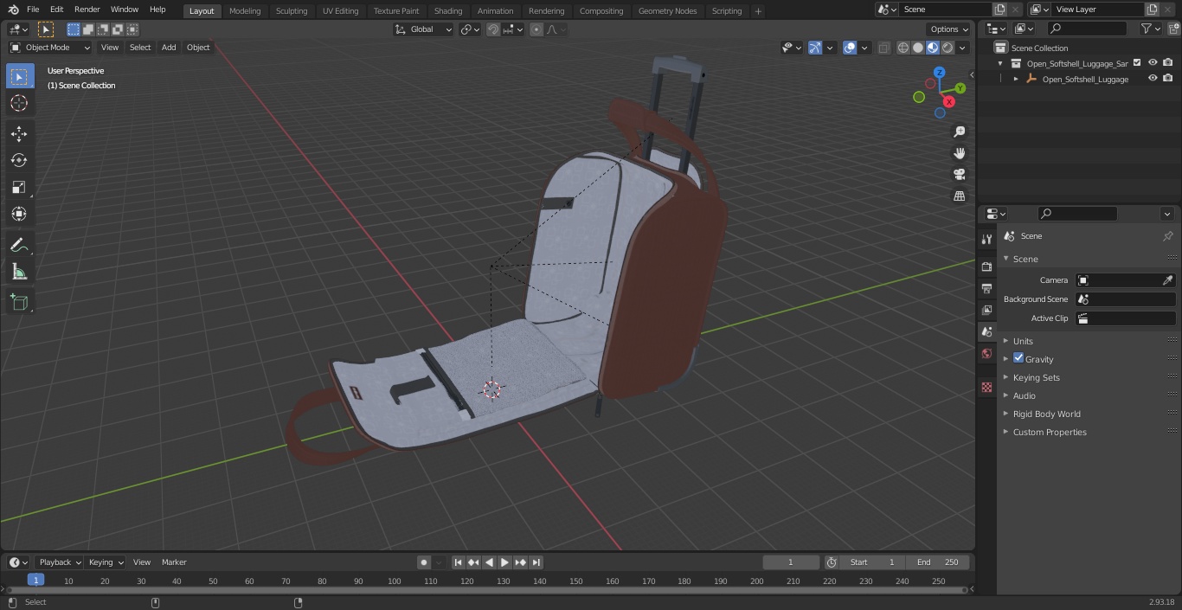
Task: Open the Render menu
Action: [87, 10]
